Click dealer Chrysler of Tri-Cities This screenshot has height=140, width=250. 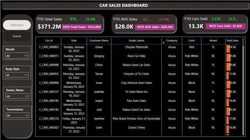pos(136,74)
